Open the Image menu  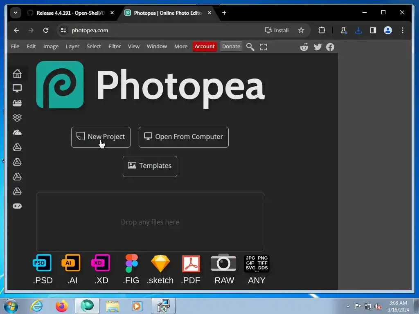pos(51,47)
